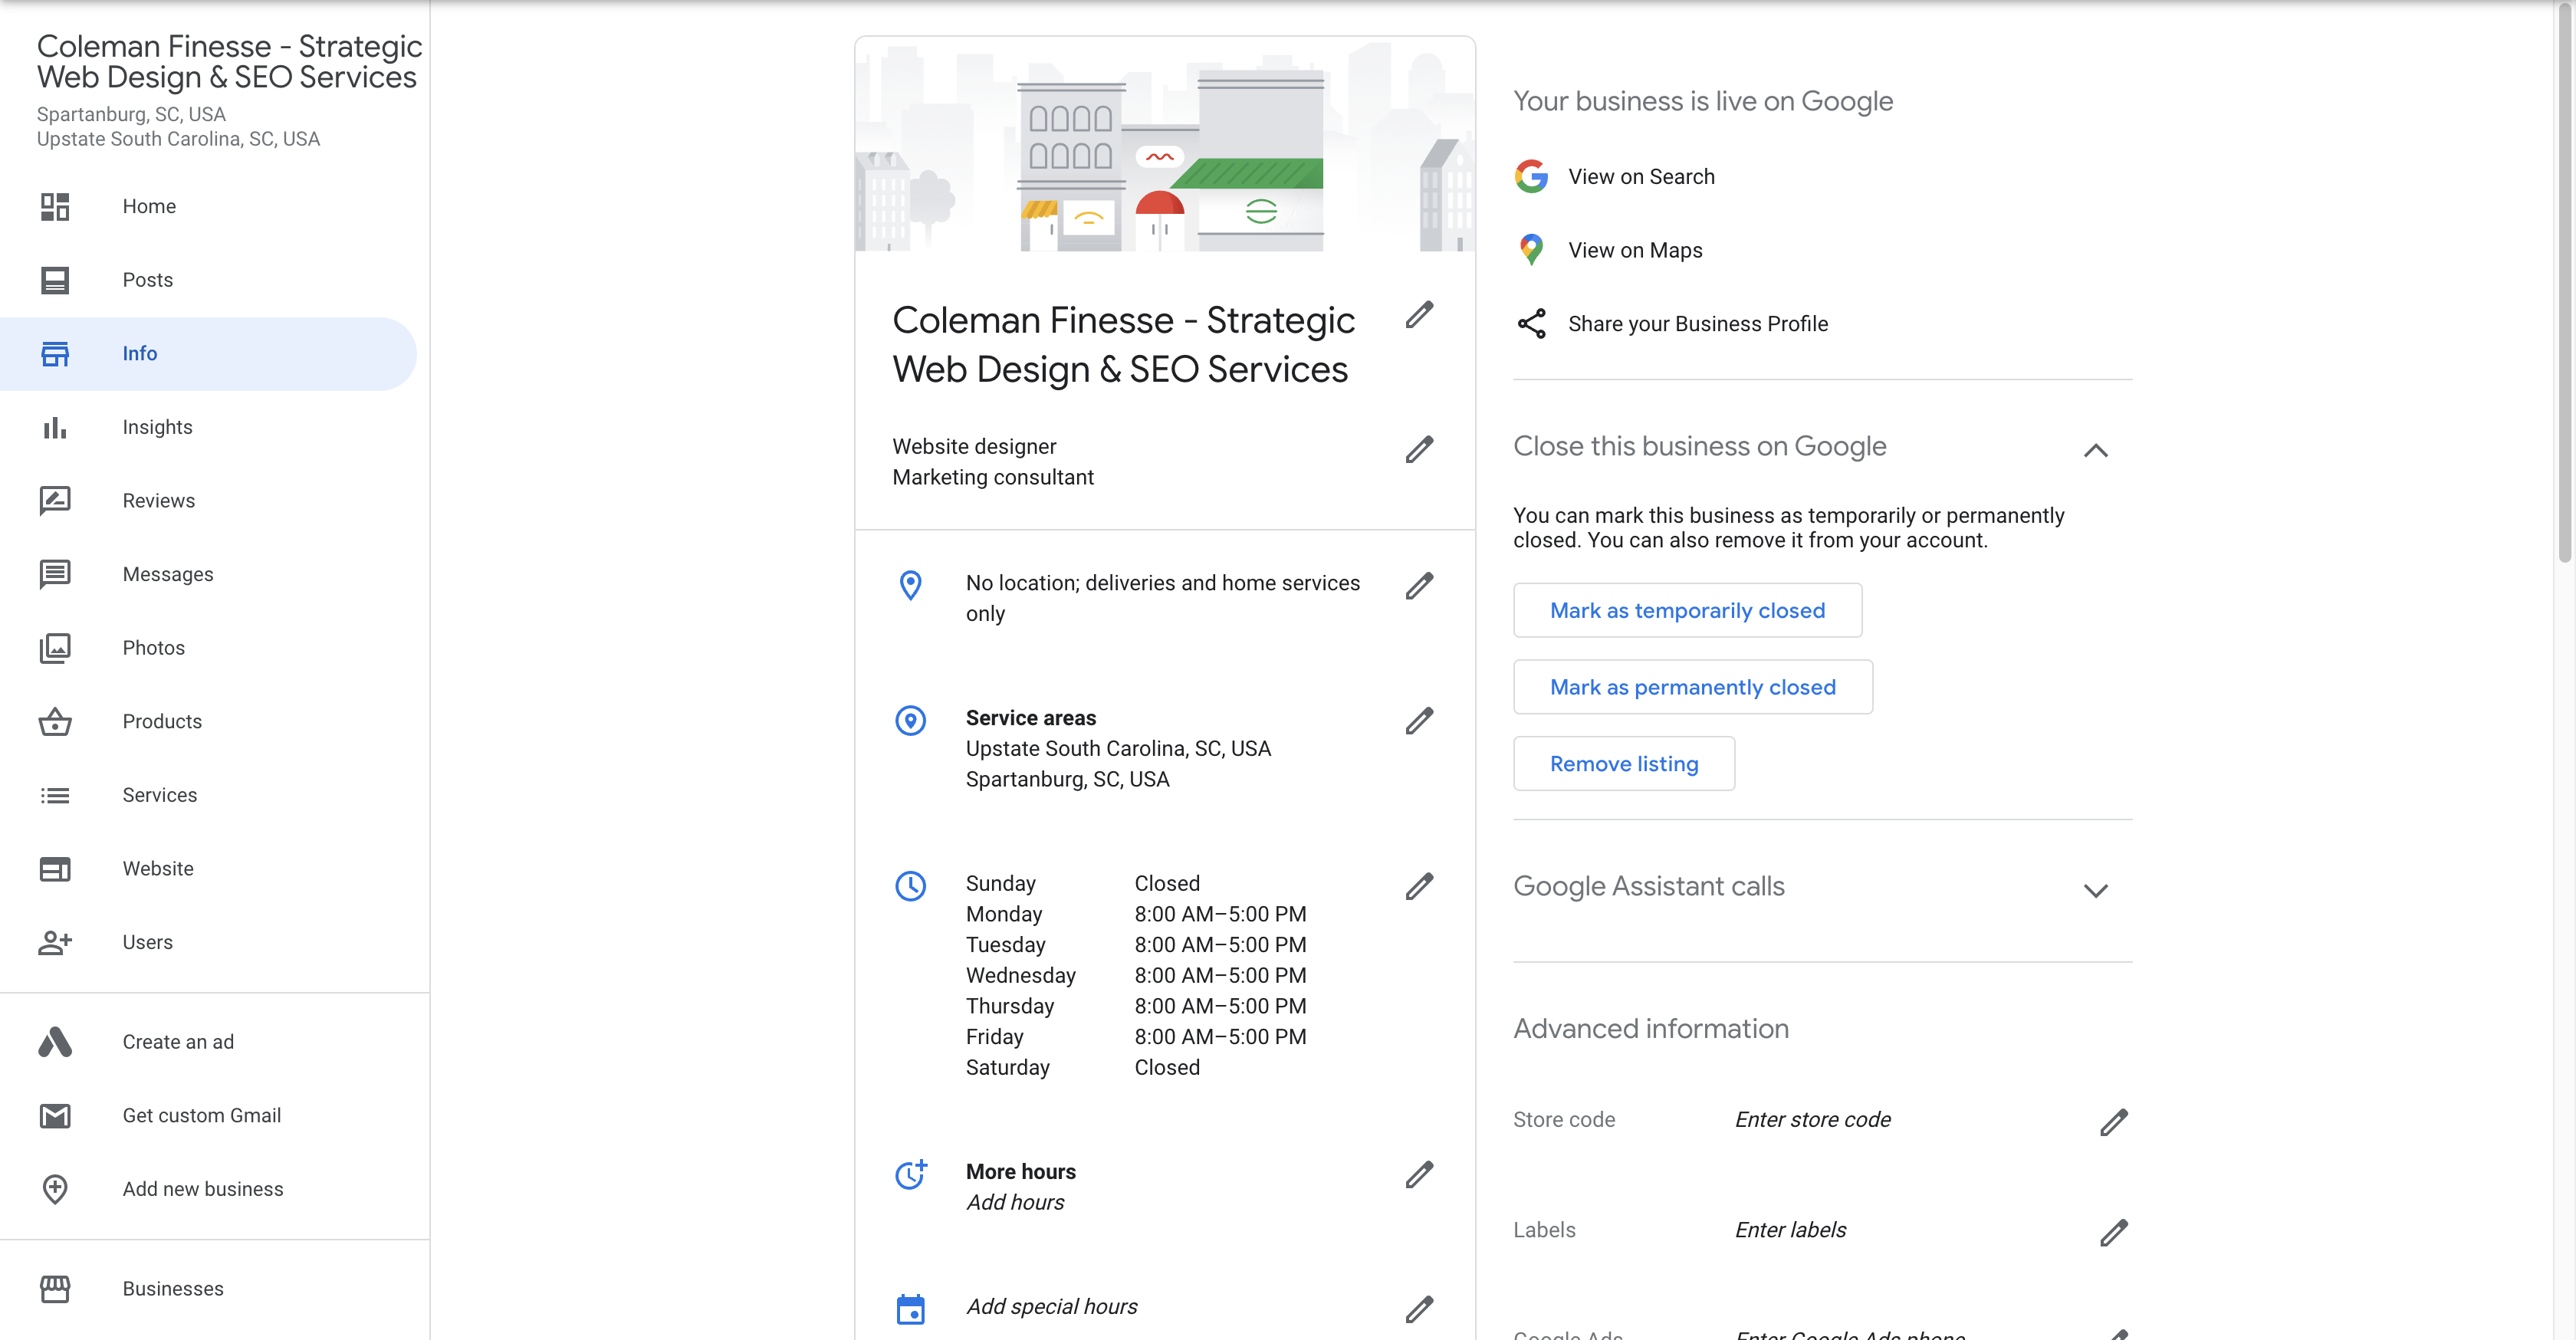Click Mark as temporarily closed button
The height and width of the screenshot is (1340, 2576).
click(x=1687, y=611)
